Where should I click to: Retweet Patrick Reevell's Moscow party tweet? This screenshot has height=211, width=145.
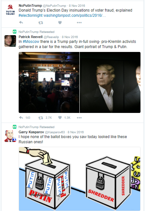click(41, 118)
